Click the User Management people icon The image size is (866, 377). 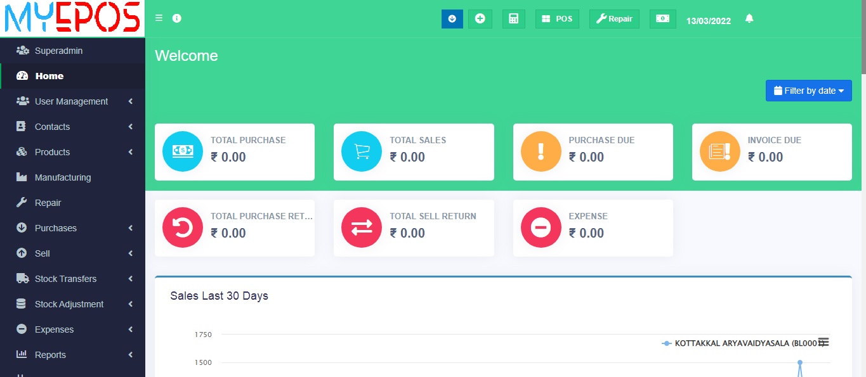[22, 101]
